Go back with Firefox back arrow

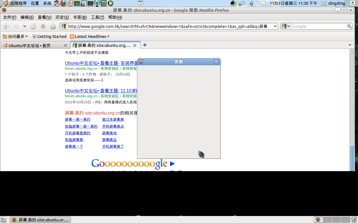click(x=6, y=26)
